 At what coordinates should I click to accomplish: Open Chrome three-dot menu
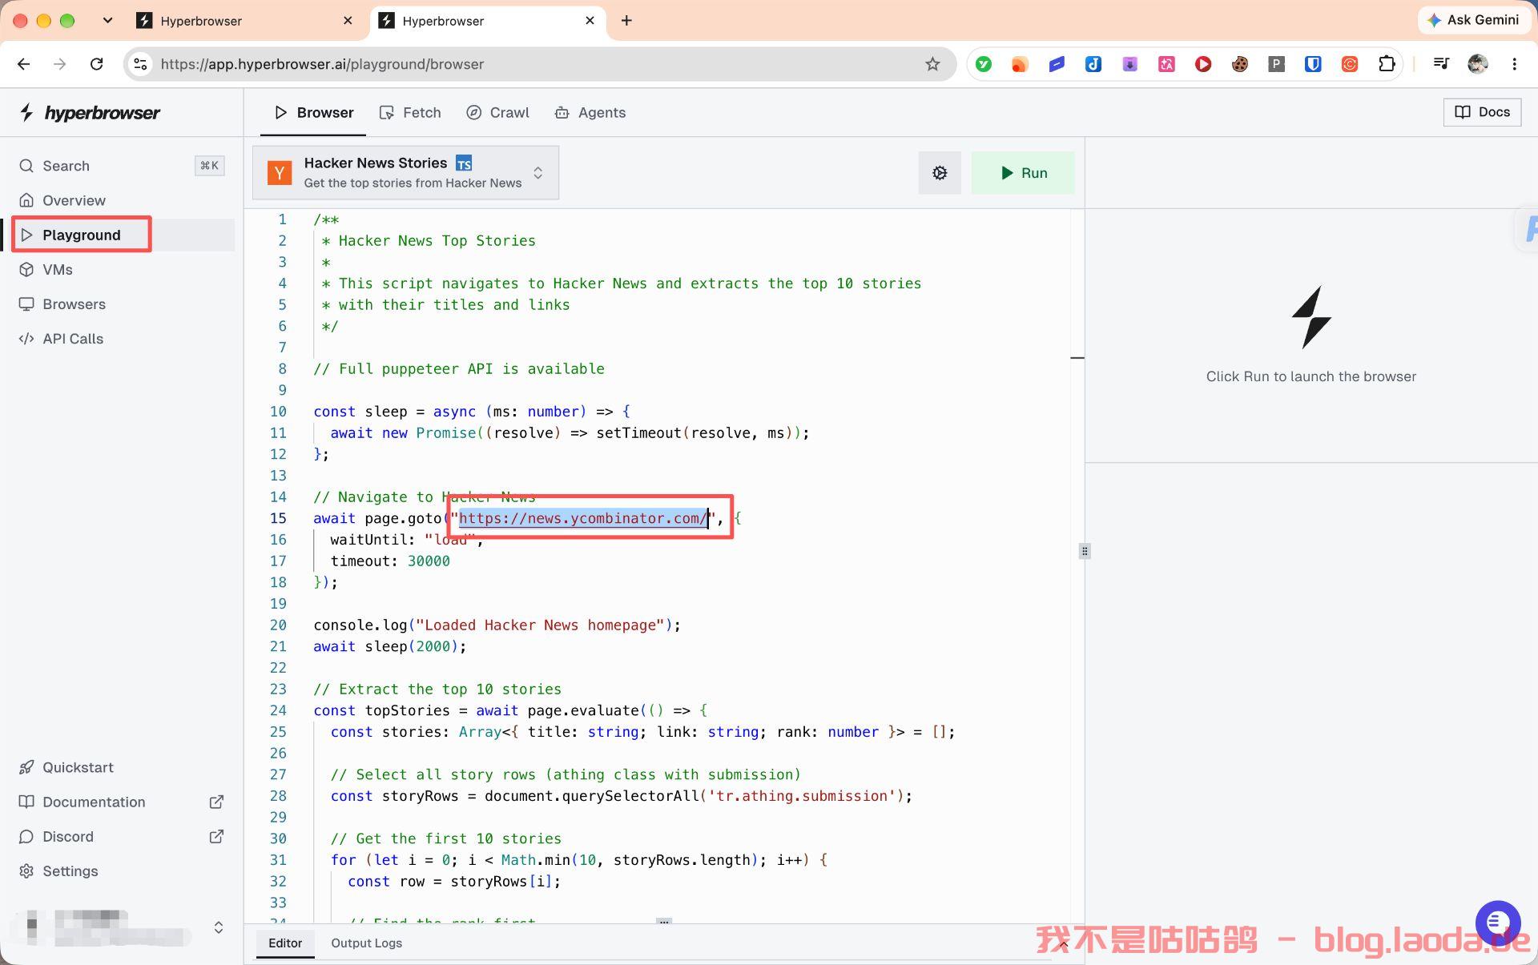[x=1514, y=64]
